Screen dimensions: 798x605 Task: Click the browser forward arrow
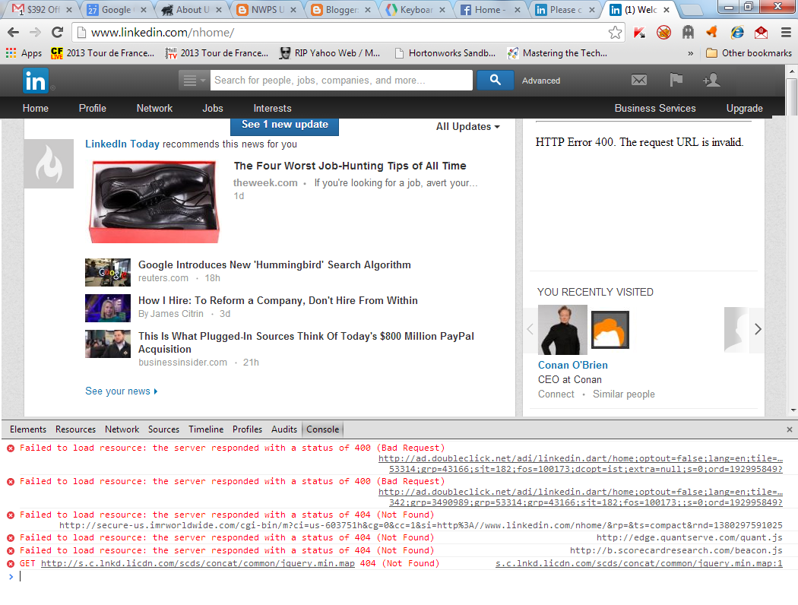pyautogui.click(x=35, y=33)
